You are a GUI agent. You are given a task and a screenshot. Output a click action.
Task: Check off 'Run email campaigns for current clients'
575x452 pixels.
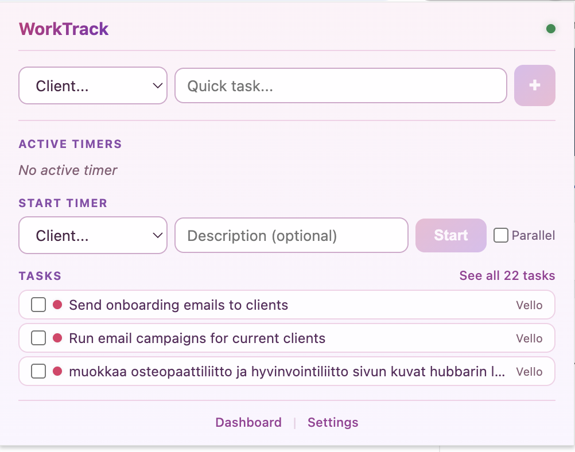click(x=38, y=338)
